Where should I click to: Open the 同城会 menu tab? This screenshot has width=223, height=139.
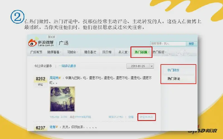[72, 52]
